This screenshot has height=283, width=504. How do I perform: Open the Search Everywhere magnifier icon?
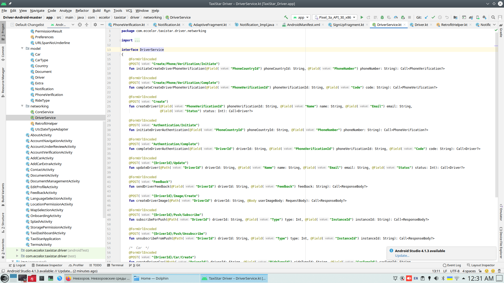(x=493, y=17)
